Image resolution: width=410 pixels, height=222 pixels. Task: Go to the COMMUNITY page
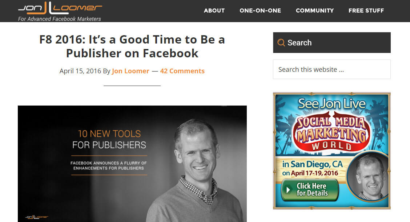coord(314,11)
